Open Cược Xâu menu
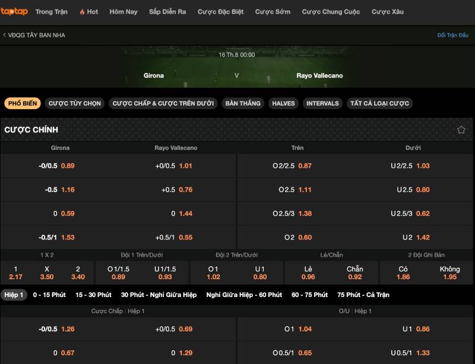Viewport: 475px width, 364px height. tap(388, 12)
